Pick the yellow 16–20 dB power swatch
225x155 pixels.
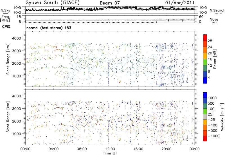tap(205, 56)
